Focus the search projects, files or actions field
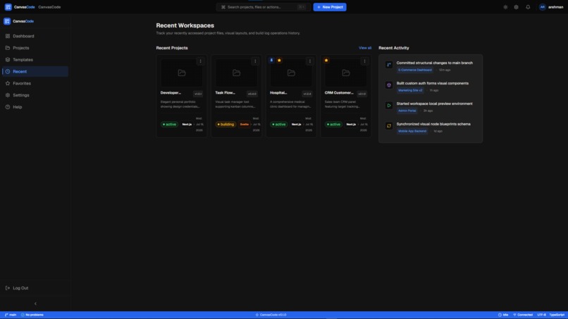The image size is (568, 319). pos(264,7)
